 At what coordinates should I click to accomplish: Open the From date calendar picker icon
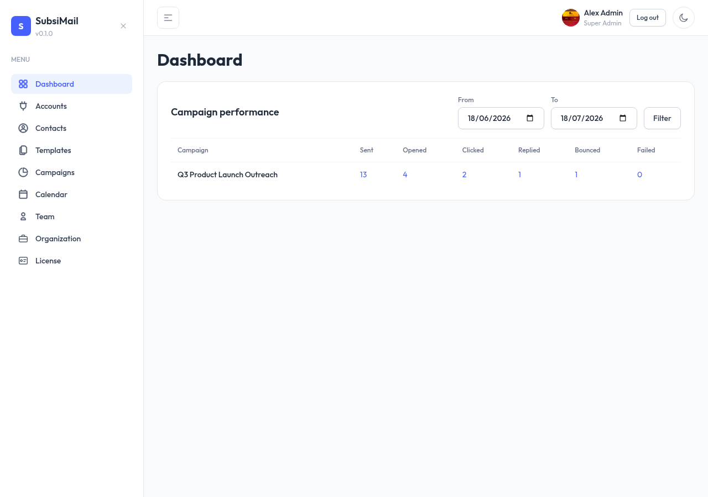pyautogui.click(x=530, y=118)
